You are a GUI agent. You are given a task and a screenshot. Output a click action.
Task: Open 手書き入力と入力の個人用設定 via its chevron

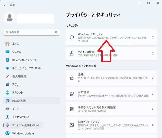153,109
